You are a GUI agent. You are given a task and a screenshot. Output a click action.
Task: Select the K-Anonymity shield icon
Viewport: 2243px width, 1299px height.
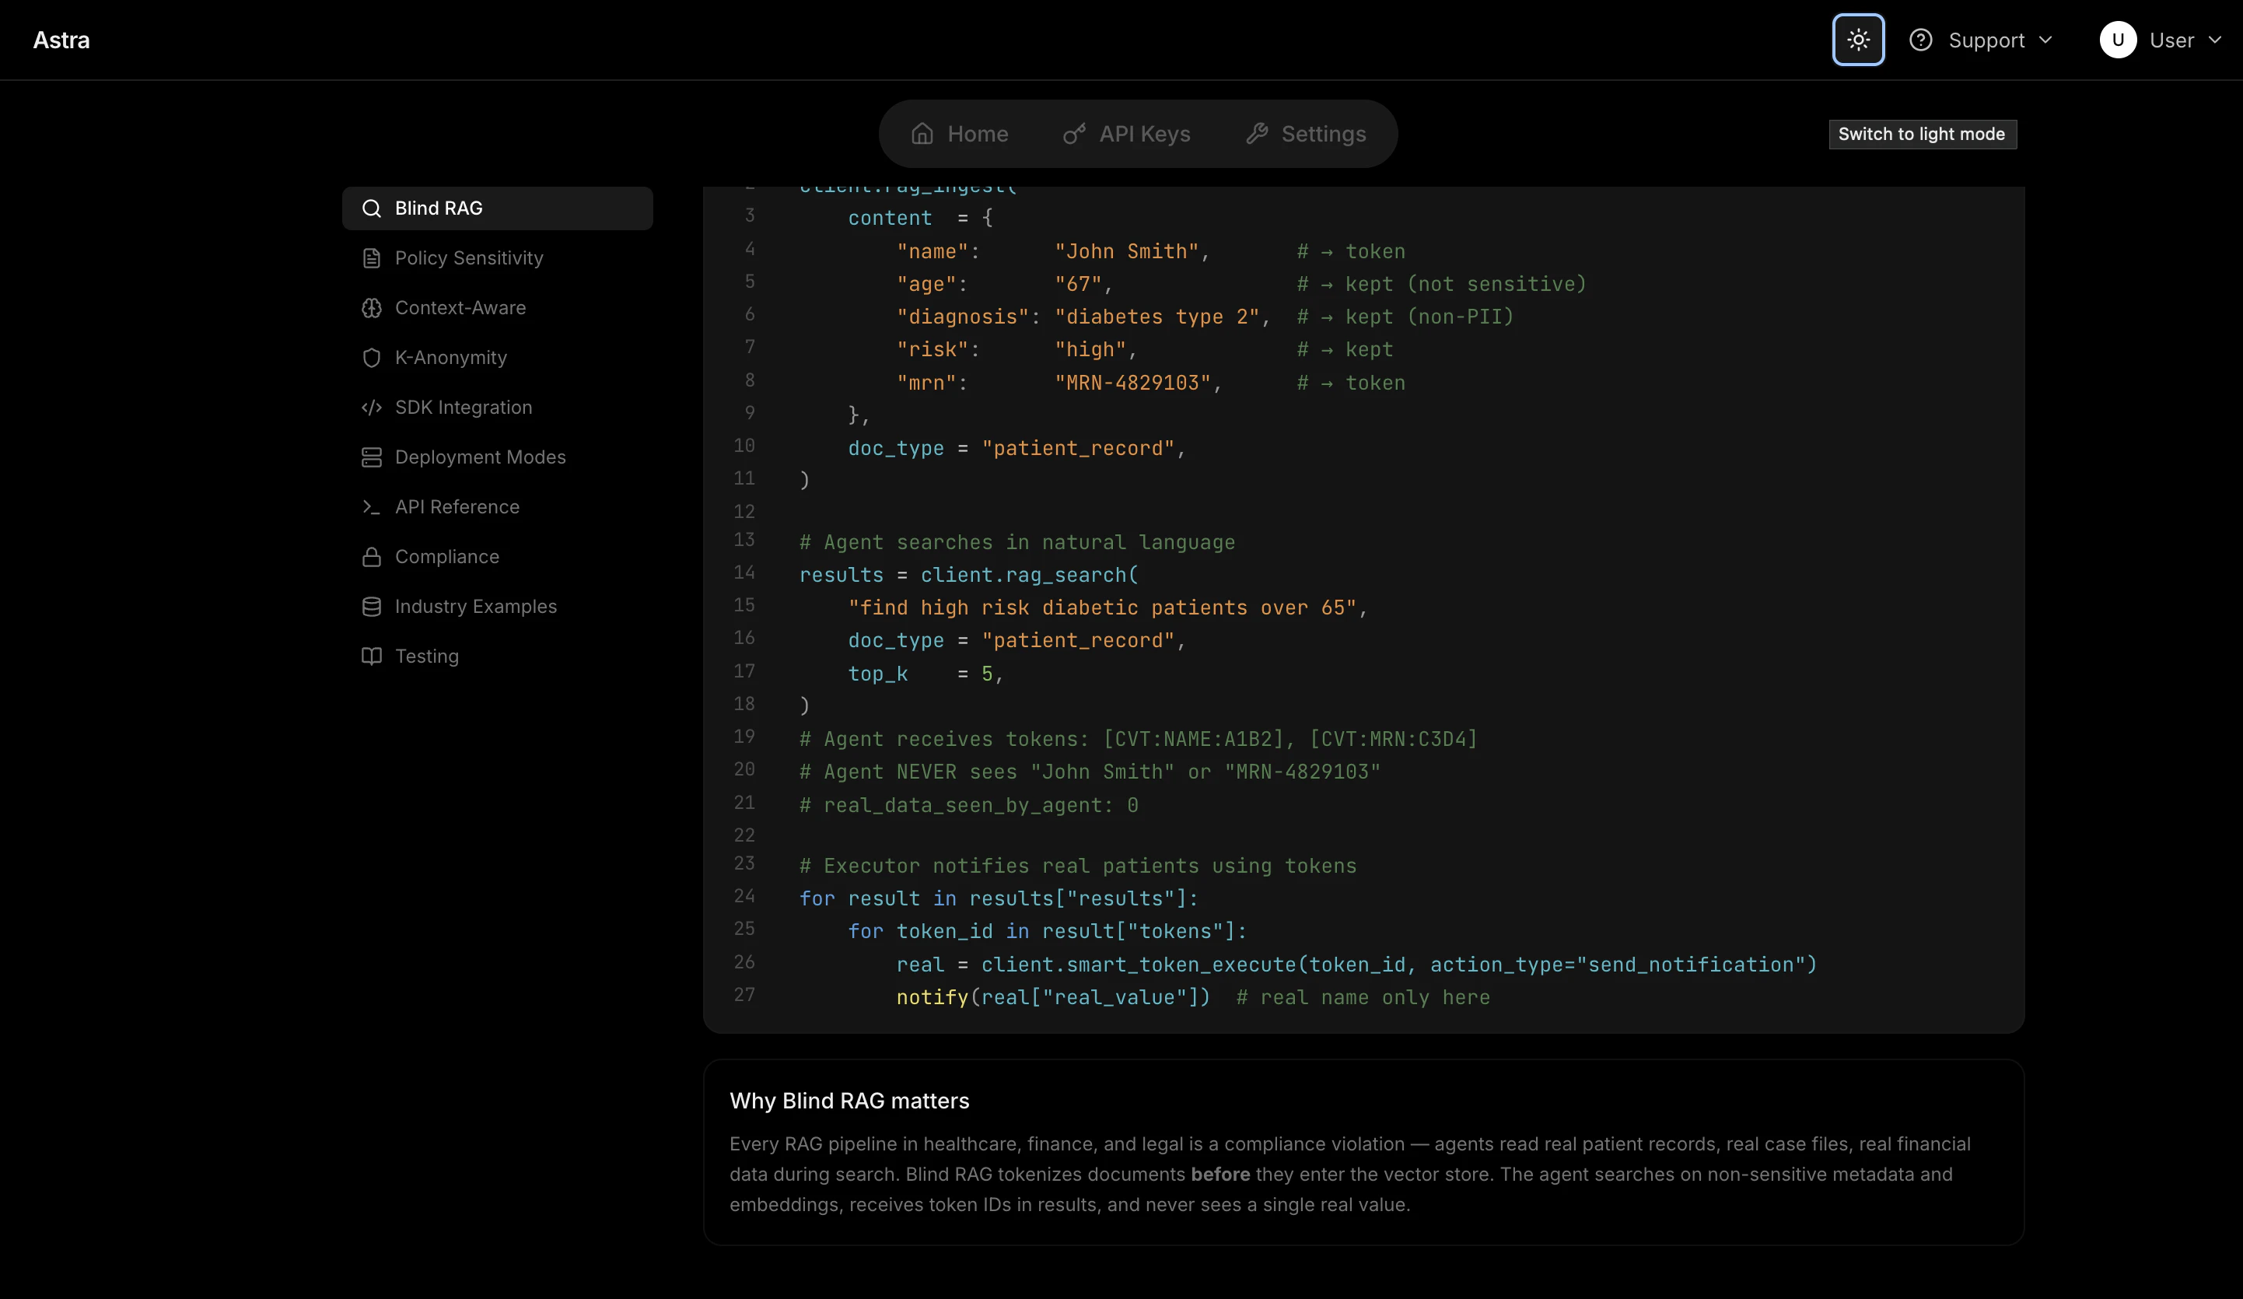pos(372,357)
